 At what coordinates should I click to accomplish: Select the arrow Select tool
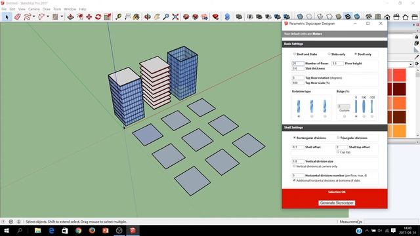pyautogui.click(x=7, y=17)
